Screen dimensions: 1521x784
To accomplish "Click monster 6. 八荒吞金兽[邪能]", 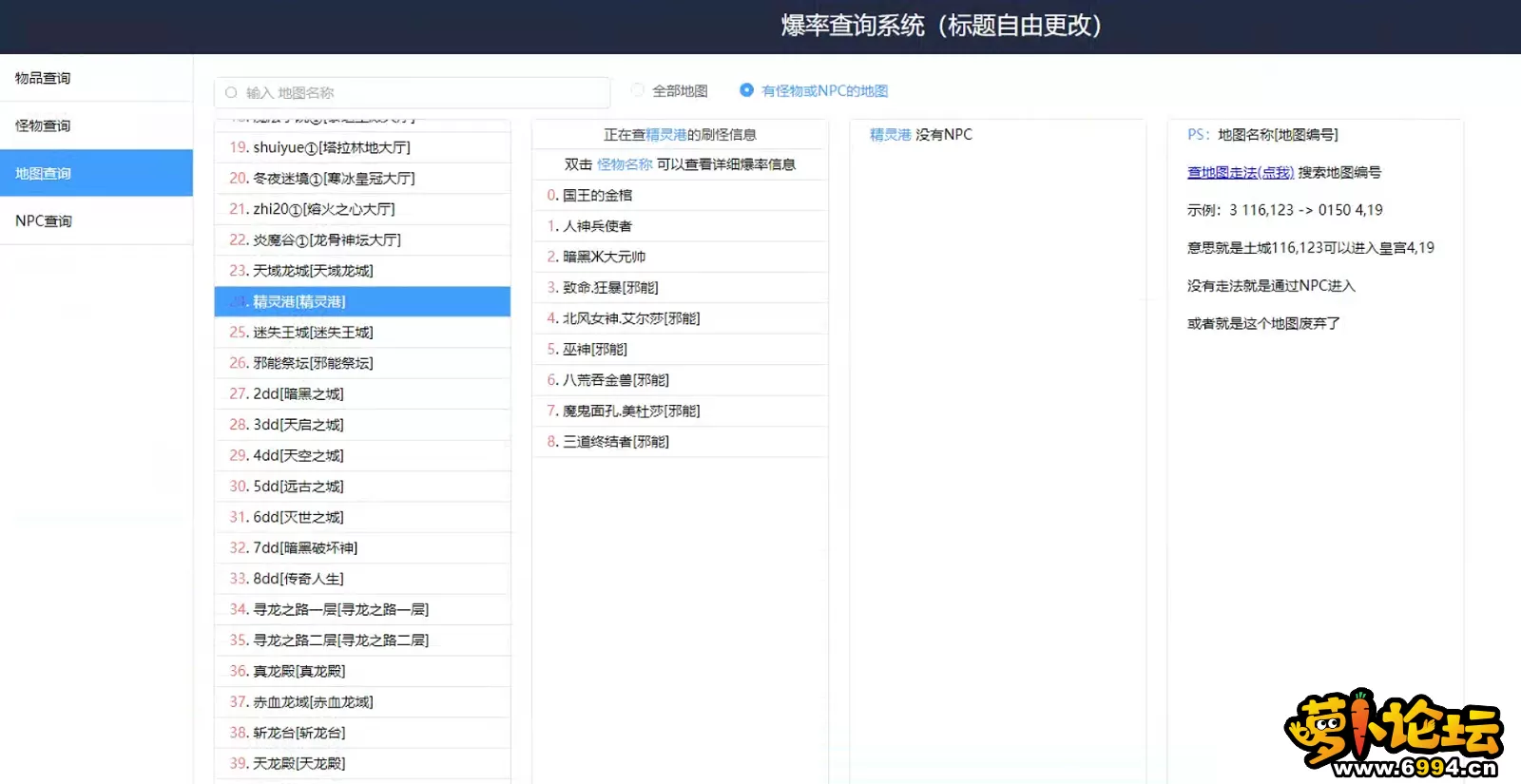I will 680,380.
